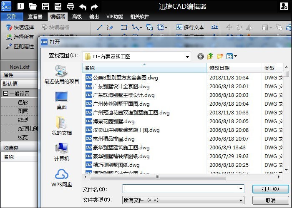Click the dimension measurement icon
Image resolution: width=292 pixels, height=208 pixels.
(x=214, y=27)
